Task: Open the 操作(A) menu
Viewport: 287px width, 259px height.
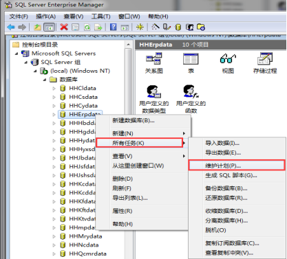Action: pyautogui.click(x=46, y=16)
